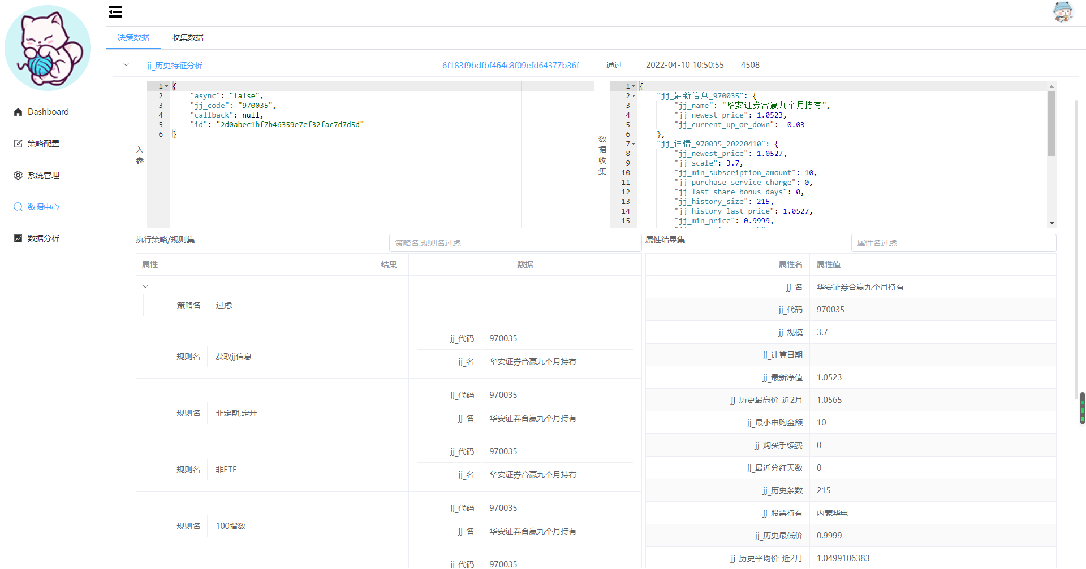The width and height of the screenshot is (1086, 569).
Task: Click the page scrollbar green thumb
Action: click(x=1082, y=408)
